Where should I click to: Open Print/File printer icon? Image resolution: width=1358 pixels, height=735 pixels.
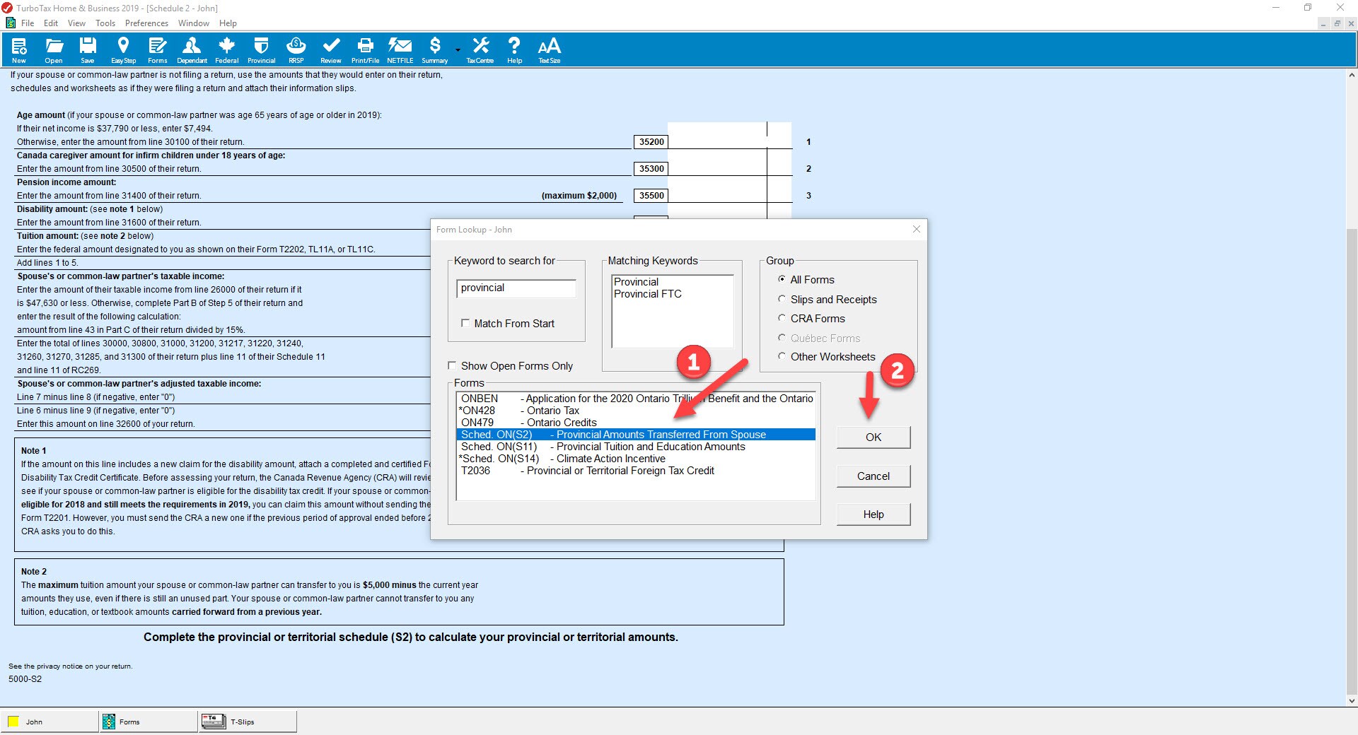365,50
